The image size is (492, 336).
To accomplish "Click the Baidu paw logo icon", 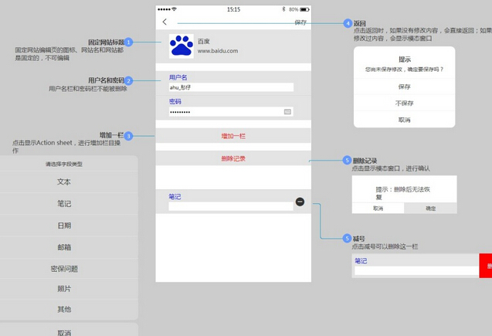I will click(x=182, y=46).
